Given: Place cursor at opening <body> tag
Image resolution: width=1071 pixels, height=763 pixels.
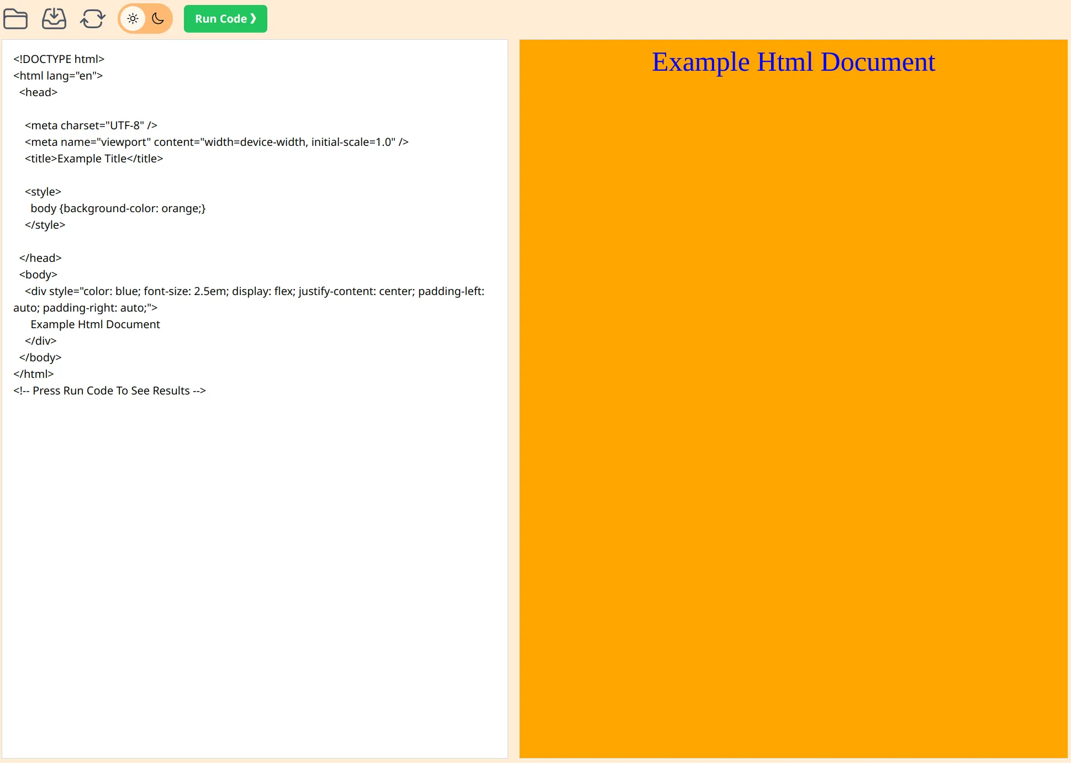Looking at the screenshot, I should [38, 275].
